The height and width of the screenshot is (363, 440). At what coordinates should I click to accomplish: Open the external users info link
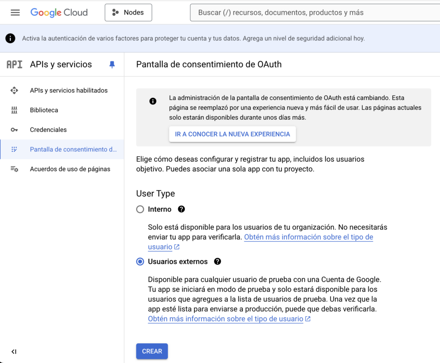226,319
